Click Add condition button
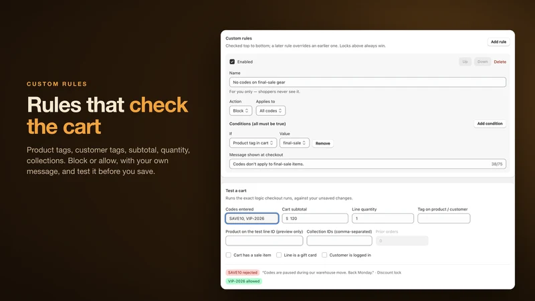 pyautogui.click(x=490, y=124)
